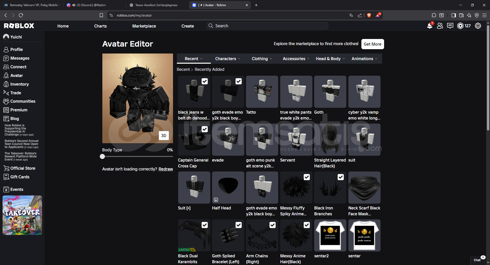This screenshot has width=490, height=265.
Task: Uncheck the black jeans w belt item
Action: tap(205, 81)
